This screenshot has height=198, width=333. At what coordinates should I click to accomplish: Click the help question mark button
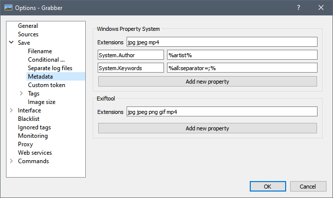pos(299,7)
